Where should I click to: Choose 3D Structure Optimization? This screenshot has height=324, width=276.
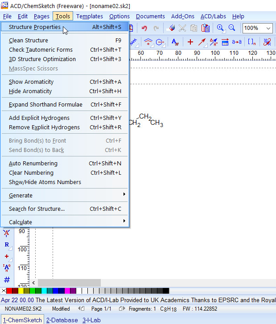pyautogui.click(x=65, y=59)
